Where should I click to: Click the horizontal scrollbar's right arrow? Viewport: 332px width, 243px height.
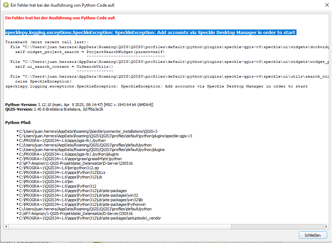[326, 226]
